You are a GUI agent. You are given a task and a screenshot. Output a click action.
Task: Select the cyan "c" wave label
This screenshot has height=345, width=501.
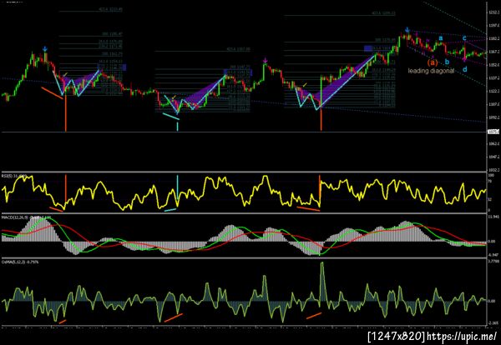464,38
